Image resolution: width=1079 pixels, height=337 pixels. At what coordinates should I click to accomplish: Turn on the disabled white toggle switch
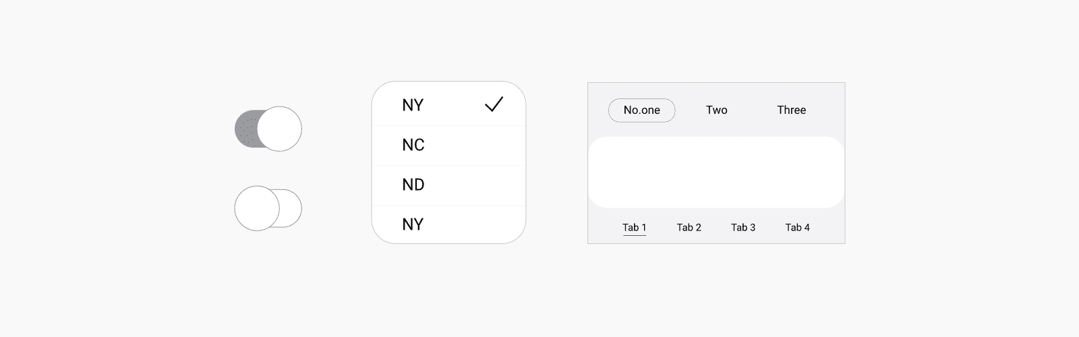pyautogui.click(x=268, y=208)
